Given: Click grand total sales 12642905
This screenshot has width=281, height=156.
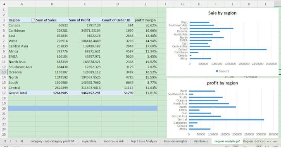Looking at the screenshot, I should [52, 93].
